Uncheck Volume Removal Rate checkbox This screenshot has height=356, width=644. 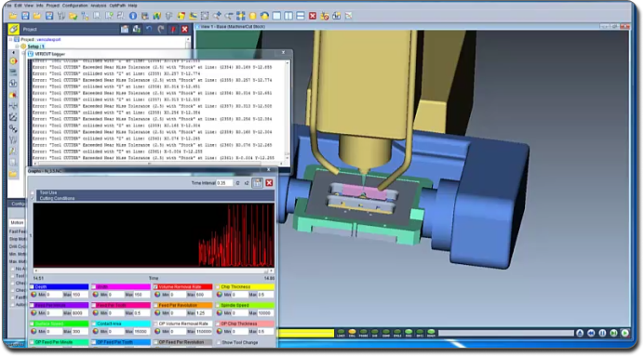coord(155,286)
